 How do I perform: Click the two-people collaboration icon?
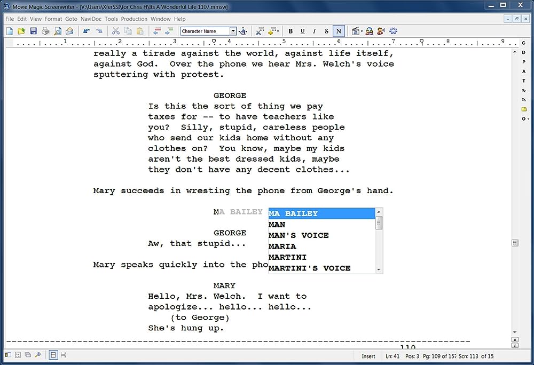tap(369, 31)
